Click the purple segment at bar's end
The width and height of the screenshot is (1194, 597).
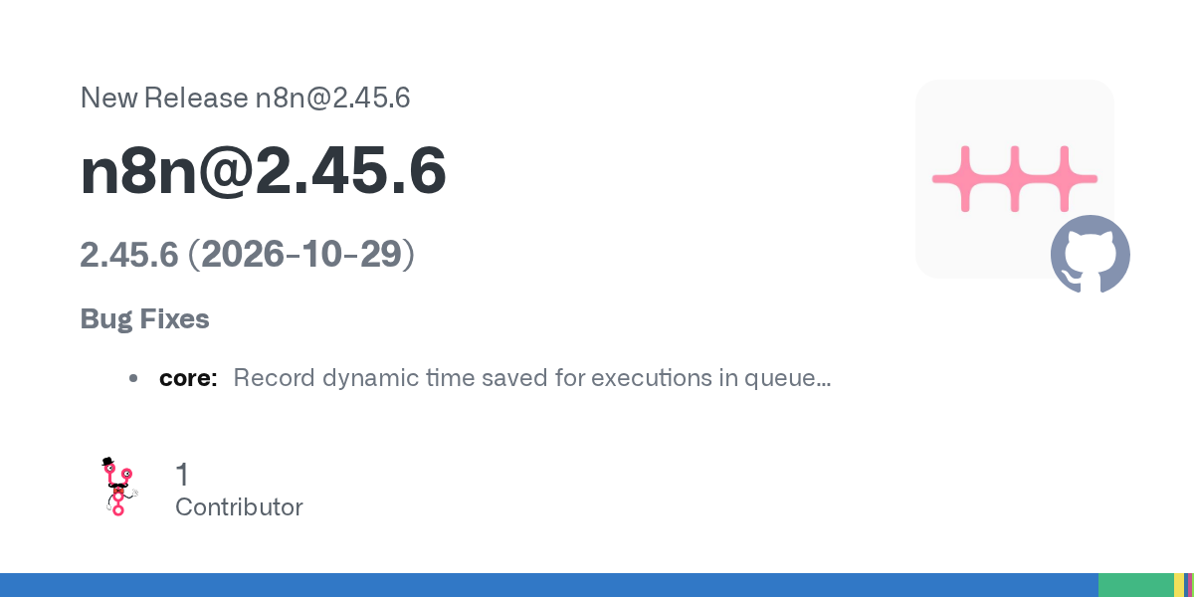(x=1189, y=585)
